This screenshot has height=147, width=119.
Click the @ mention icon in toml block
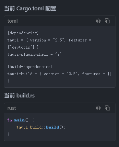98,21
